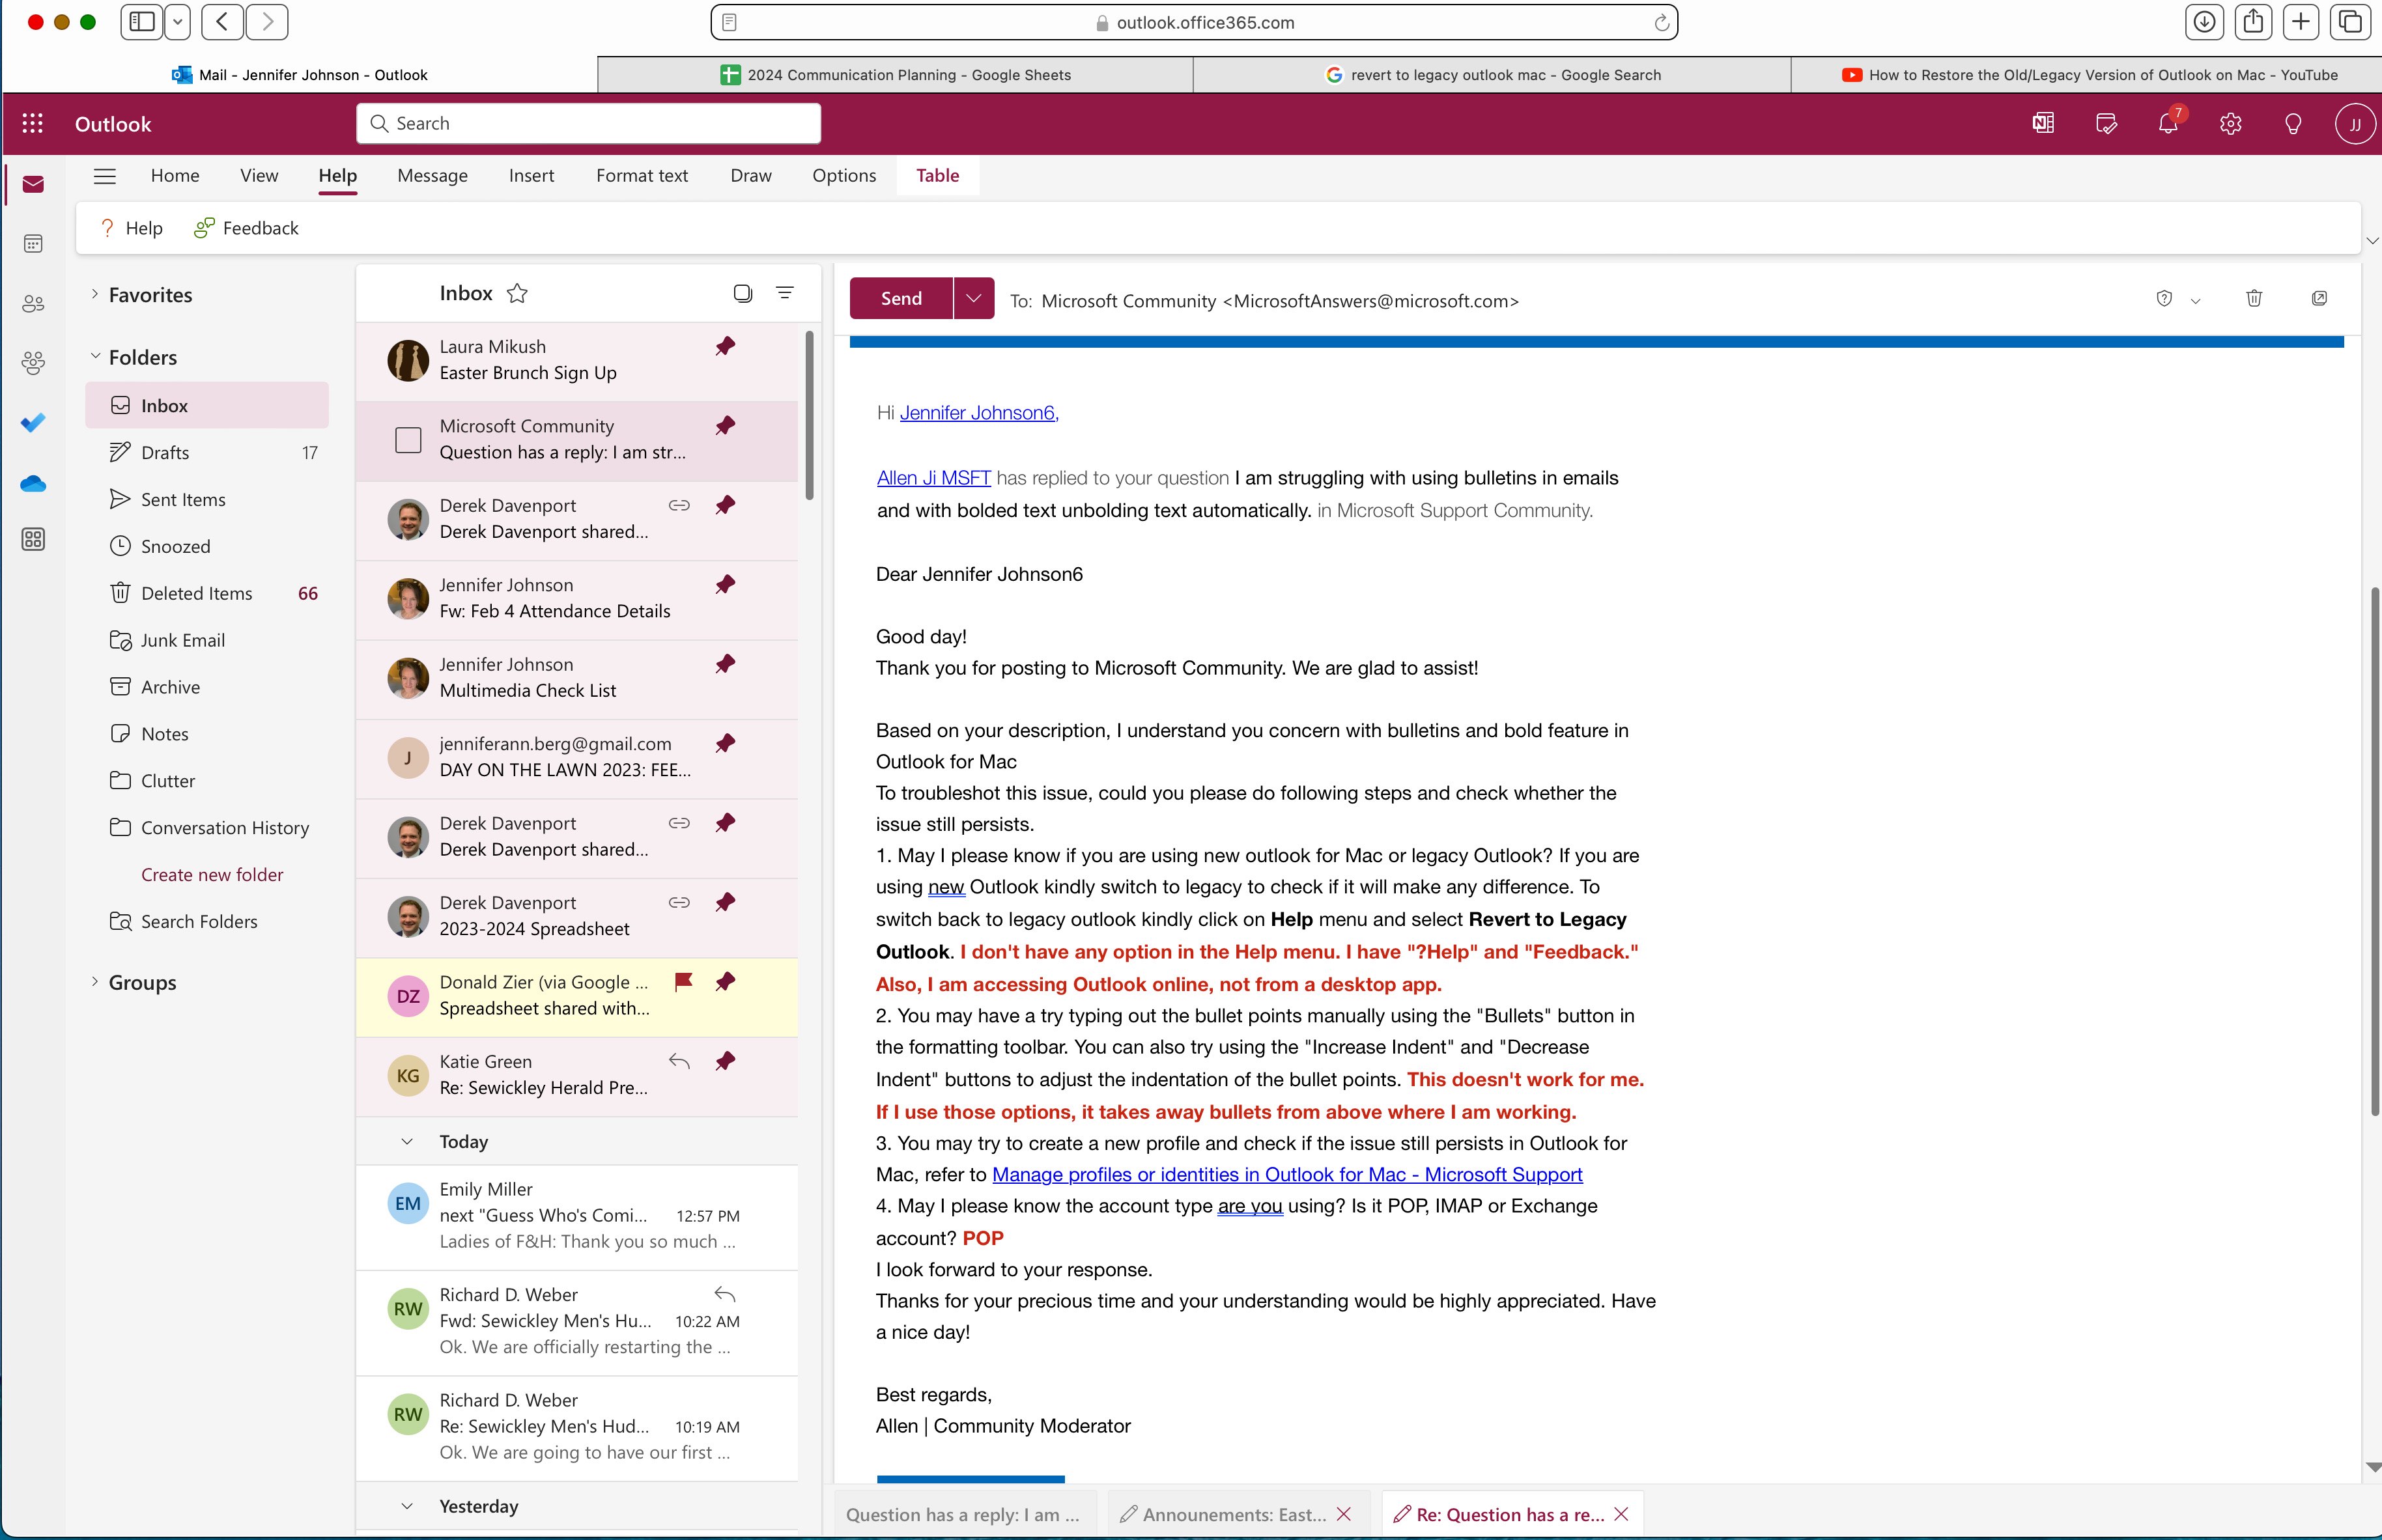Open To Do via the checkmark sidebar icon

[x=33, y=423]
